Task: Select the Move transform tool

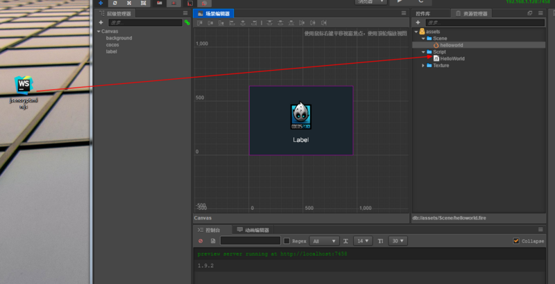Action: [101, 3]
